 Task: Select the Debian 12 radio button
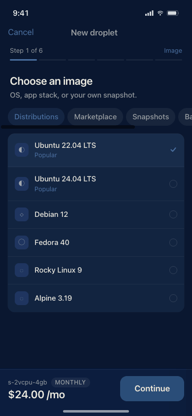[x=173, y=214]
